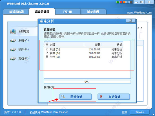155x116 pixels.
Task: Open the 關於我們 tab
Action: pos(93,12)
